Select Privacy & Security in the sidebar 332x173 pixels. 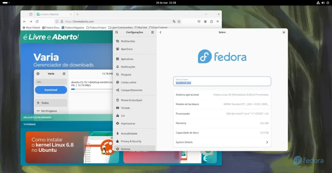[135, 141]
